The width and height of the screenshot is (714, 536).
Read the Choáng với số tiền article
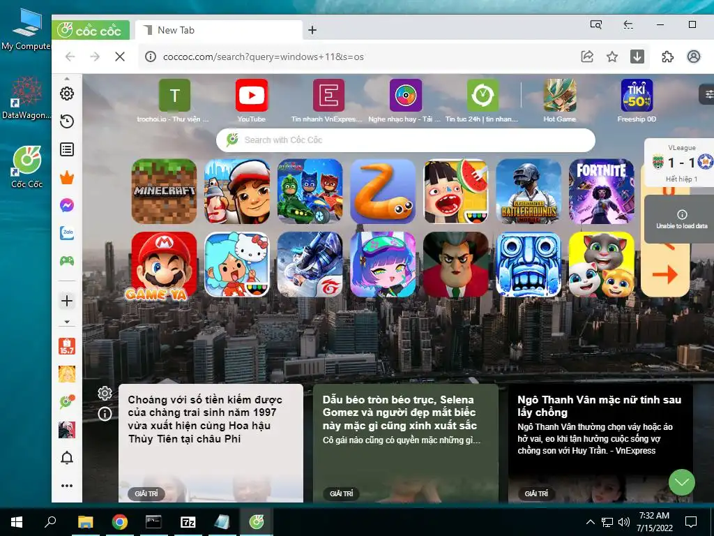211,443
